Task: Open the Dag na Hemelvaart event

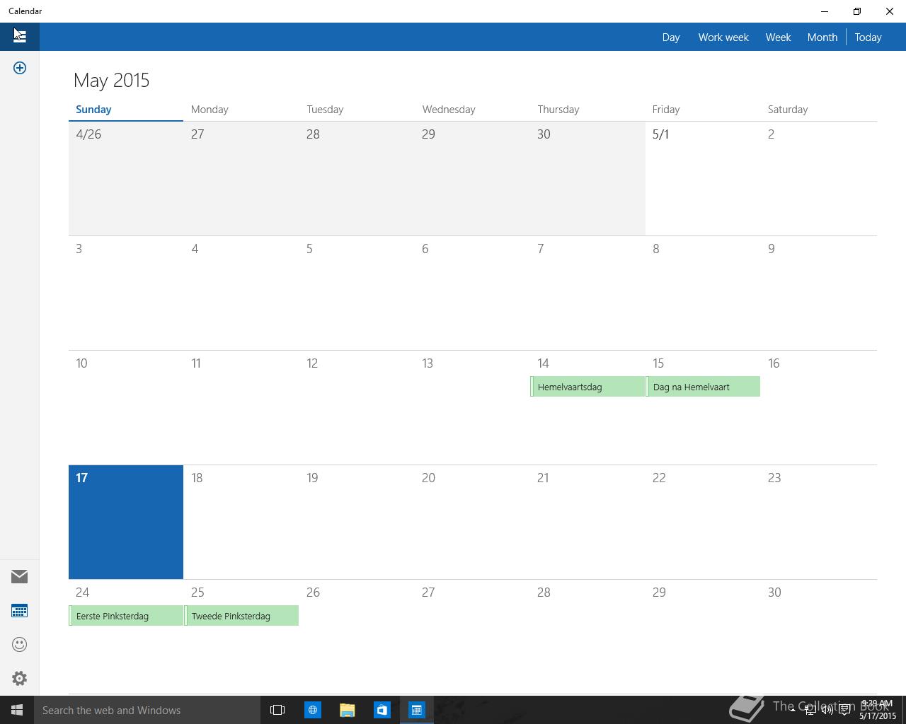Action: tap(703, 387)
